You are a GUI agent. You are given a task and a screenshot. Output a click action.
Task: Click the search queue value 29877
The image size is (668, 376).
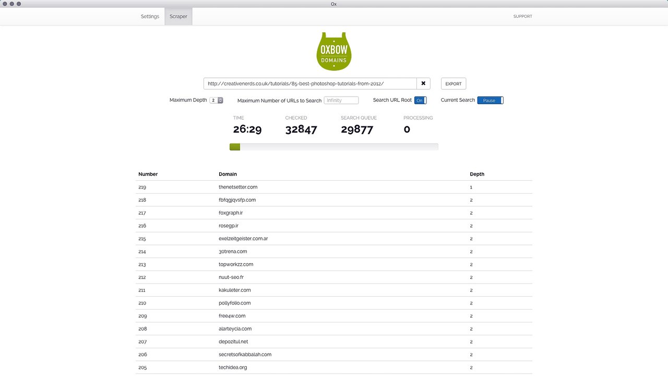coord(357,130)
